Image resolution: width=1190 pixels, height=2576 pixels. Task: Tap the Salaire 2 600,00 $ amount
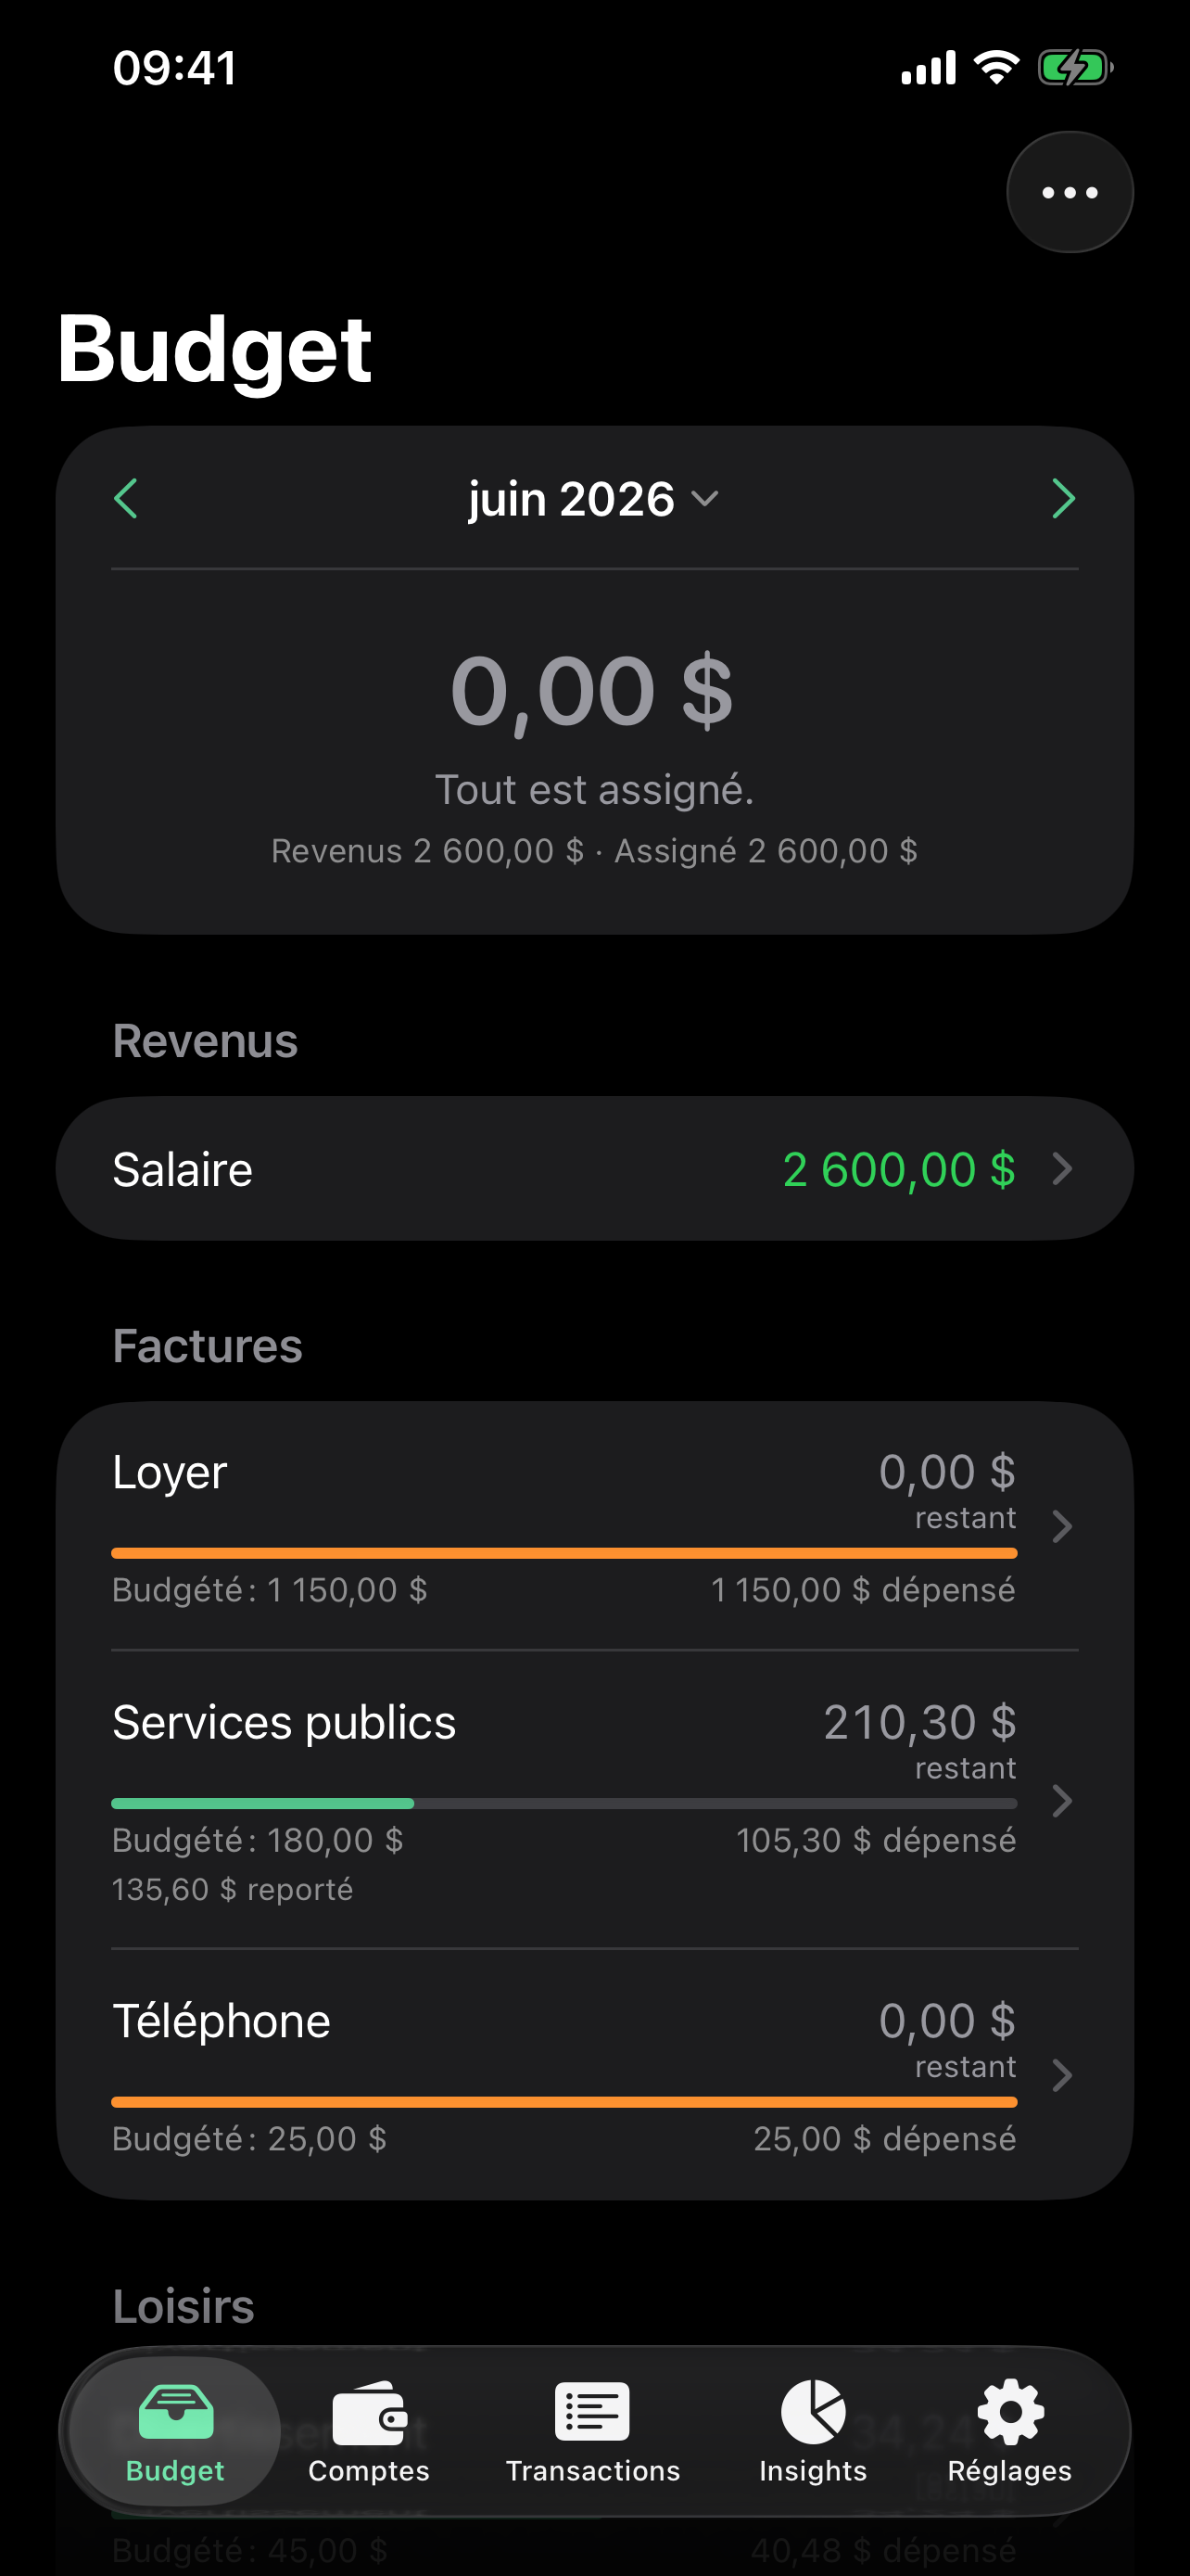pyautogui.click(x=899, y=1169)
